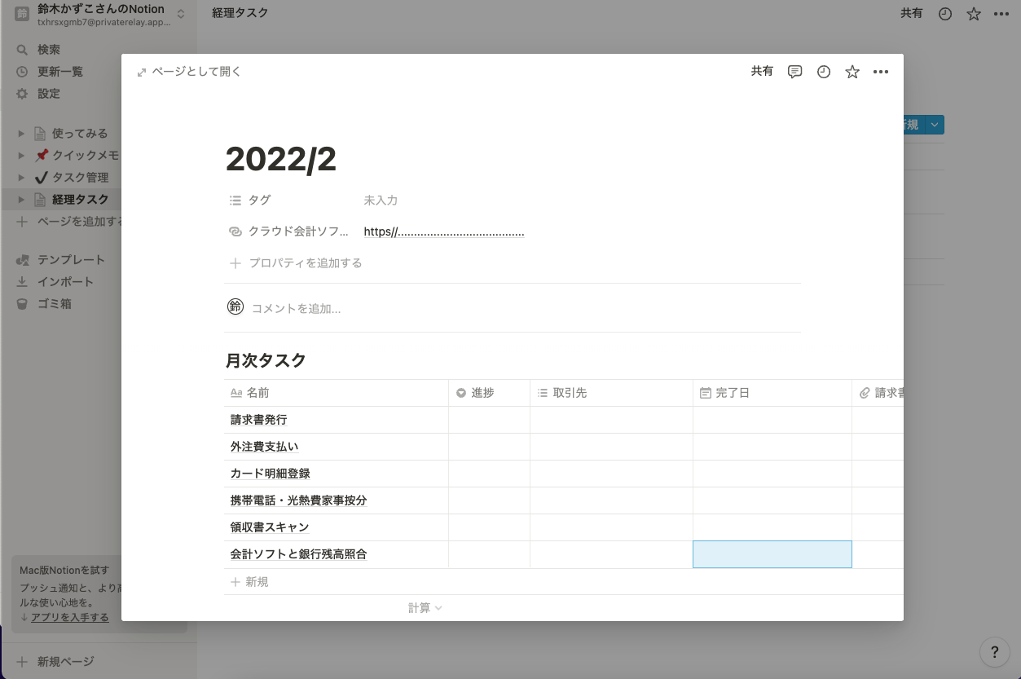Expand the タスク管理 page tree
Image resolution: width=1021 pixels, height=679 pixels.
click(x=22, y=178)
